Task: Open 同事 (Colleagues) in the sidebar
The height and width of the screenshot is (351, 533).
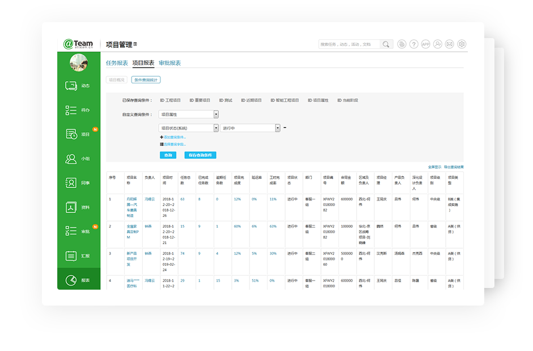Action: click(78, 183)
